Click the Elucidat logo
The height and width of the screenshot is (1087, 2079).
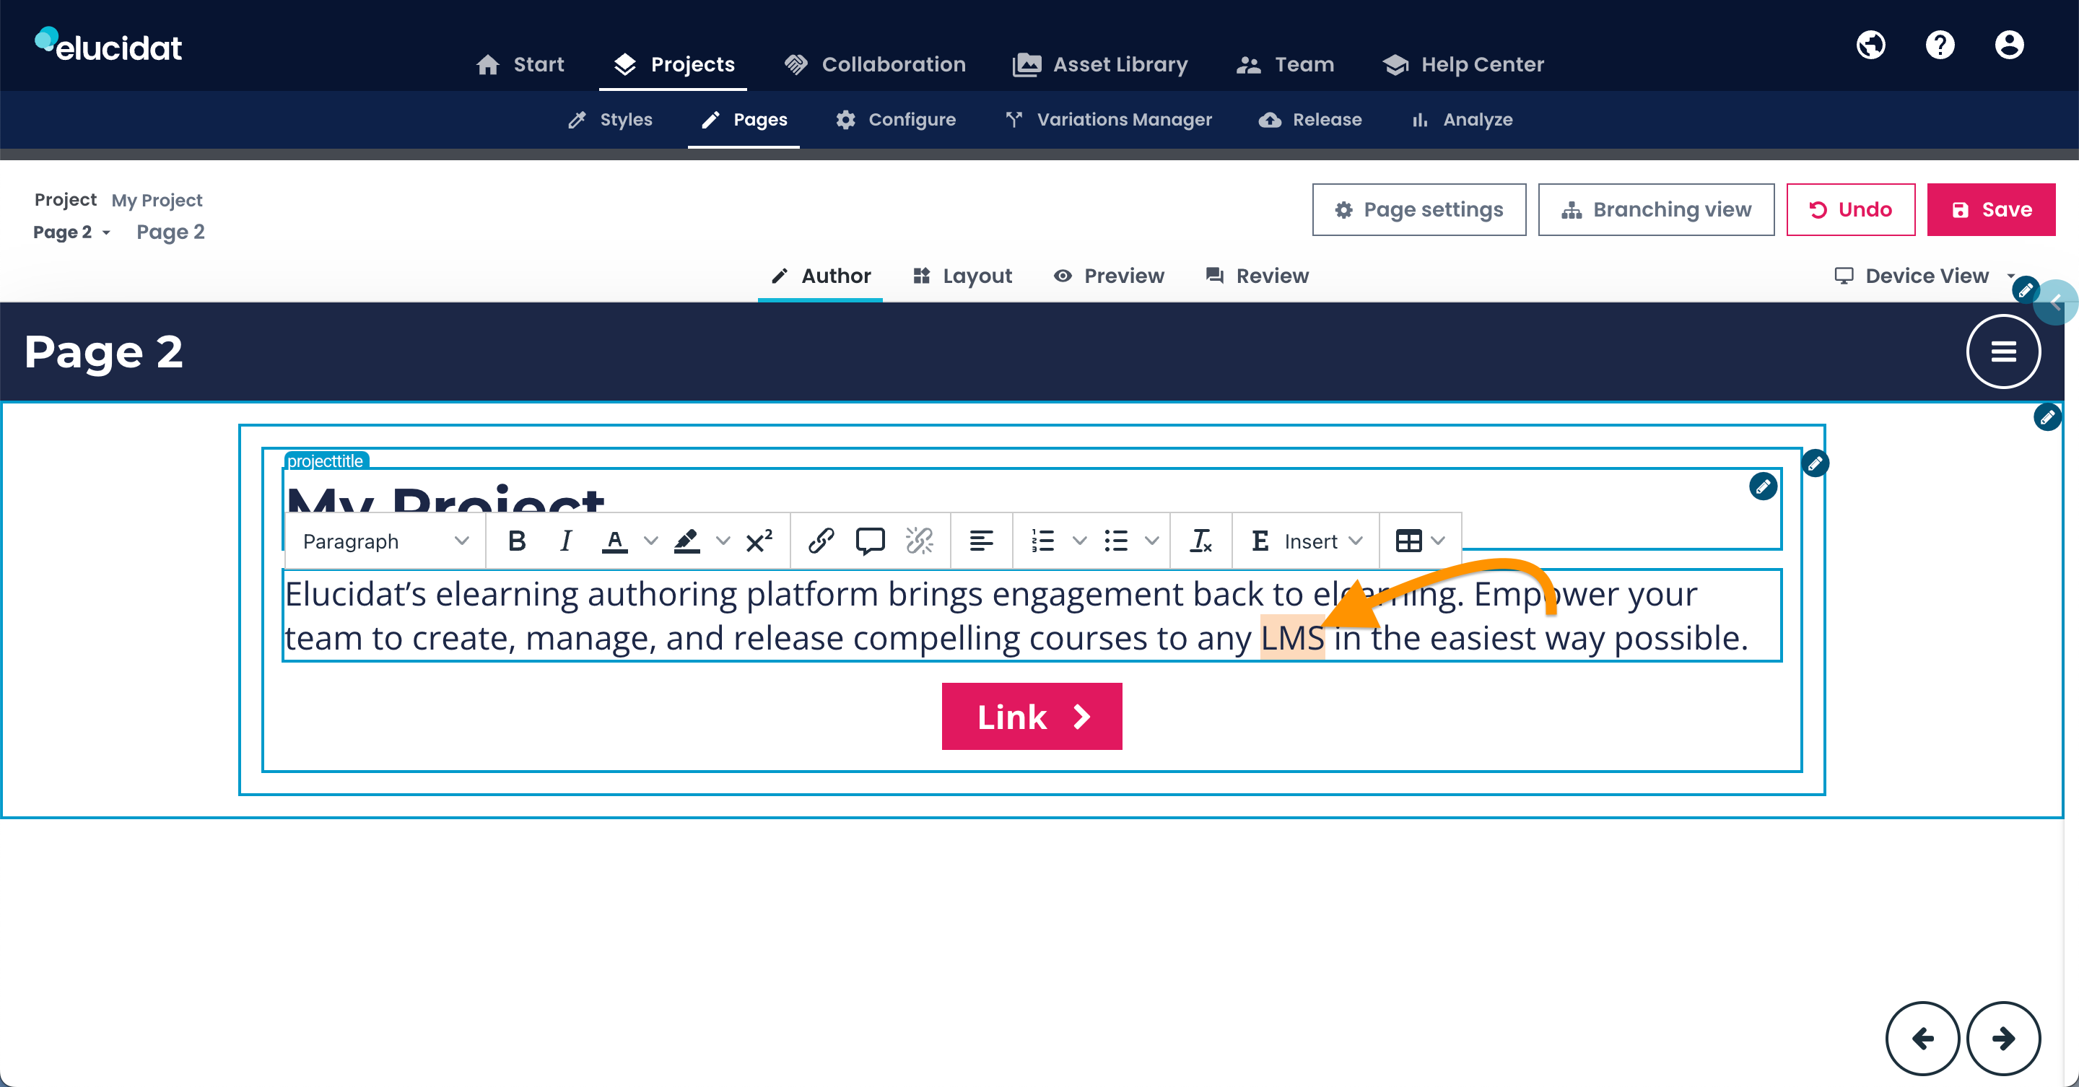pyautogui.click(x=108, y=45)
